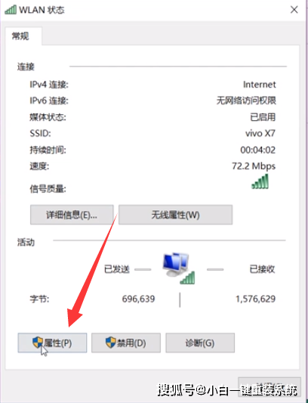Screen dimensions: 308x403
Task: Click the network computers activity icon
Action: [x=179, y=268]
